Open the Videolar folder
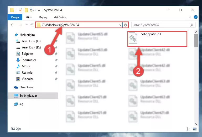 click(x=25, y=79)
